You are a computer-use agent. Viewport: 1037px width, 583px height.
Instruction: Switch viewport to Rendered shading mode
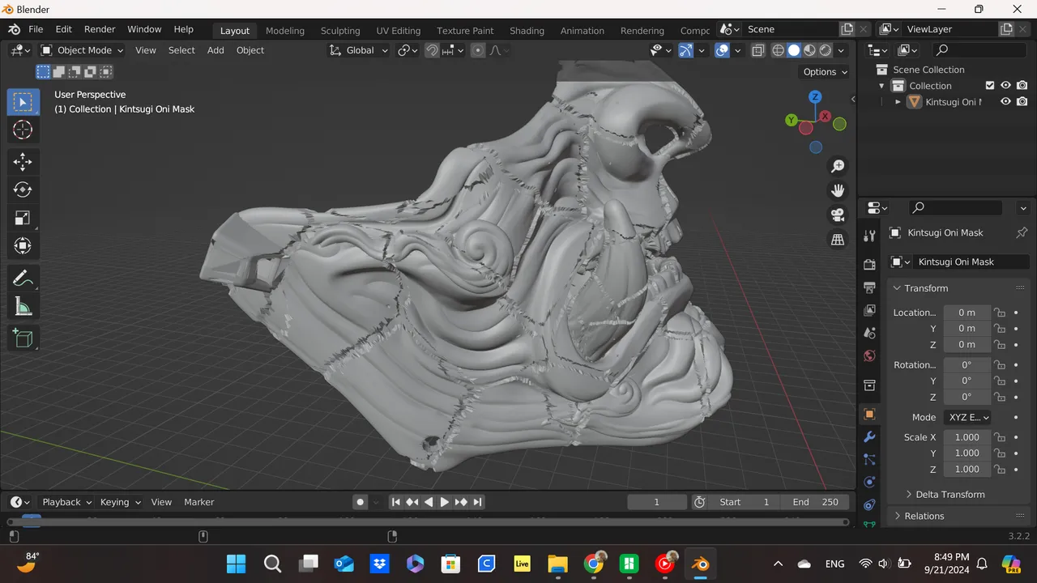(x=825, y=50)
